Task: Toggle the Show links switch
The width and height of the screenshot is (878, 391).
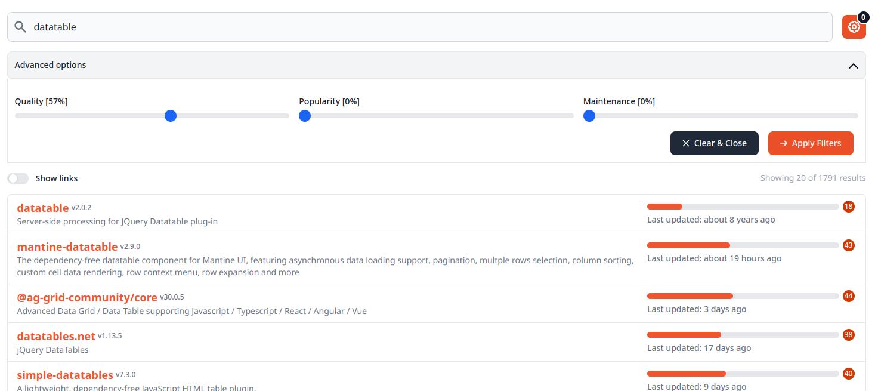Action: tap(18, 178)
